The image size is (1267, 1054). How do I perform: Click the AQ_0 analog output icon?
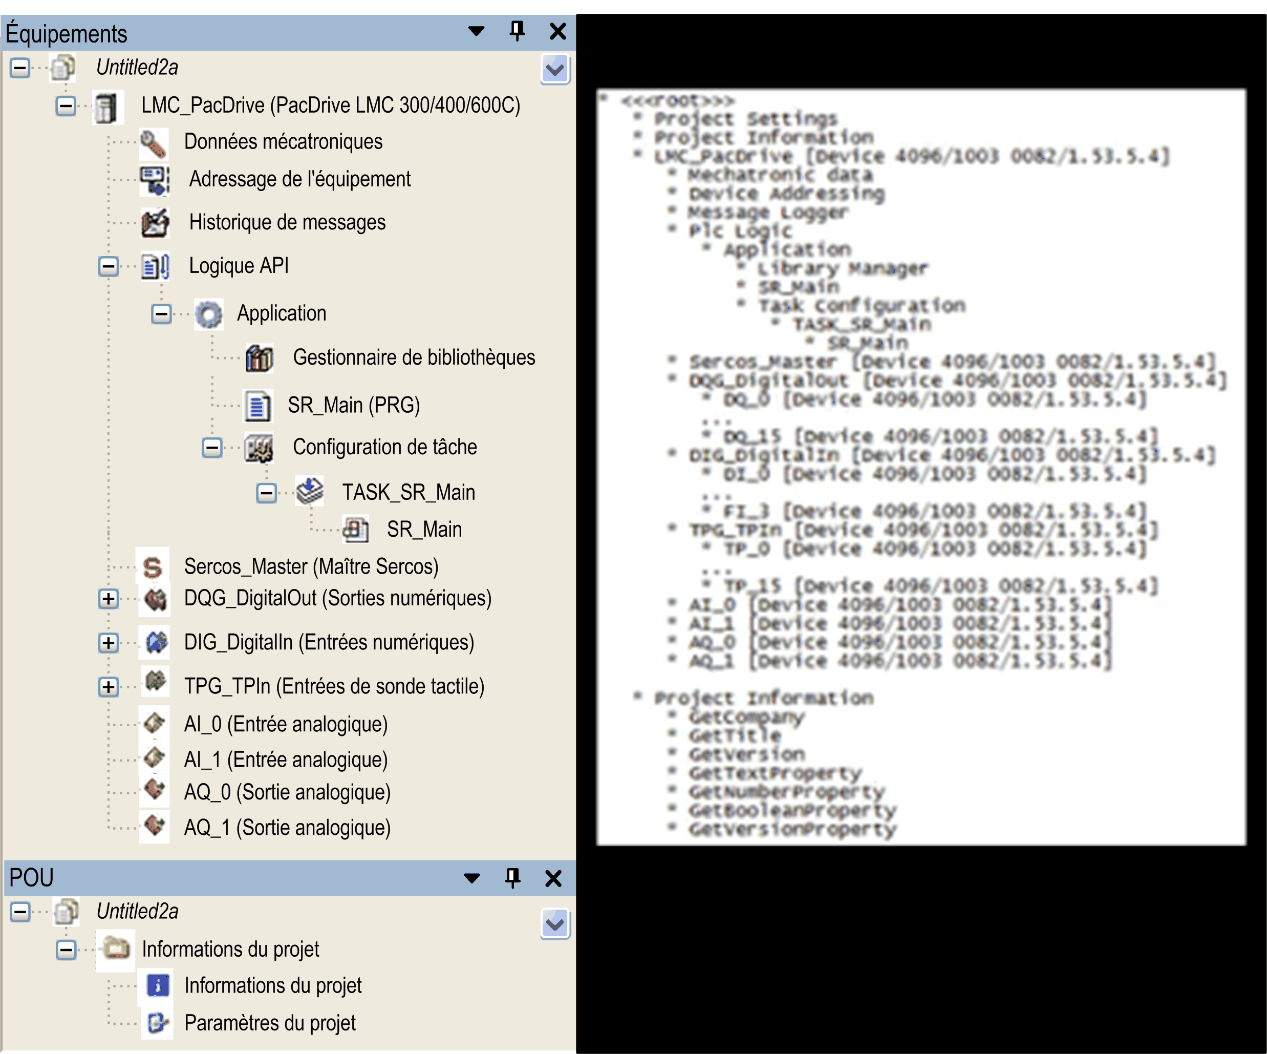click(x=155, y=790)
